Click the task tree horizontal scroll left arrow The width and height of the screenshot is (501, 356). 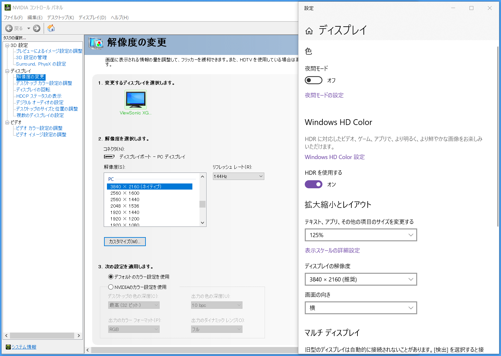6,336
